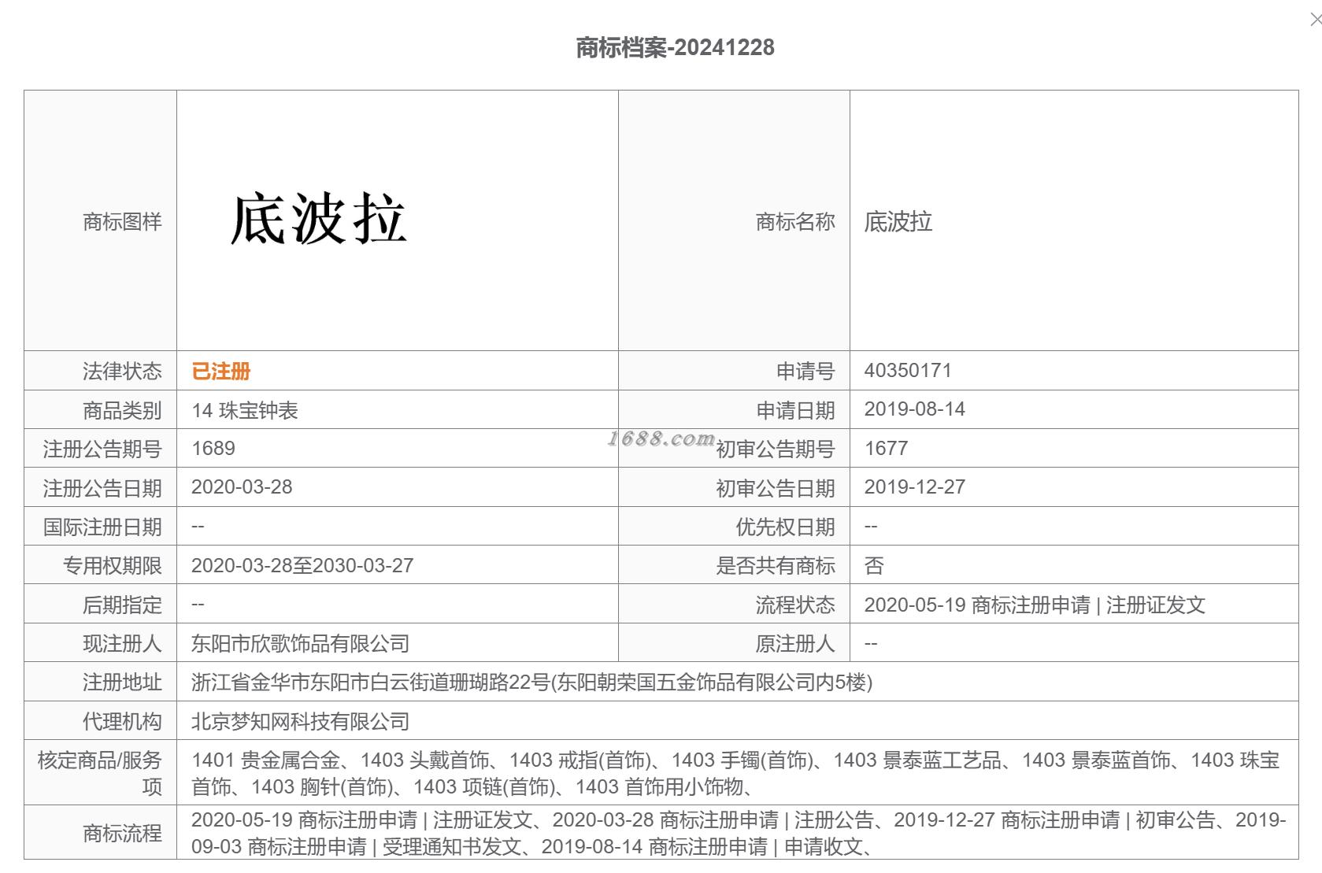This screenshot has height=873, width=1322.
Task: Select trademark name value 底波拉
Action: [x=898, y=221]
